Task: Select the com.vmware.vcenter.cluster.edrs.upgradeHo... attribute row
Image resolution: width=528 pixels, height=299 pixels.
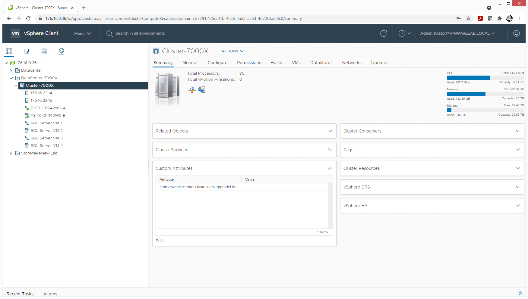Action: pos(242,187)
